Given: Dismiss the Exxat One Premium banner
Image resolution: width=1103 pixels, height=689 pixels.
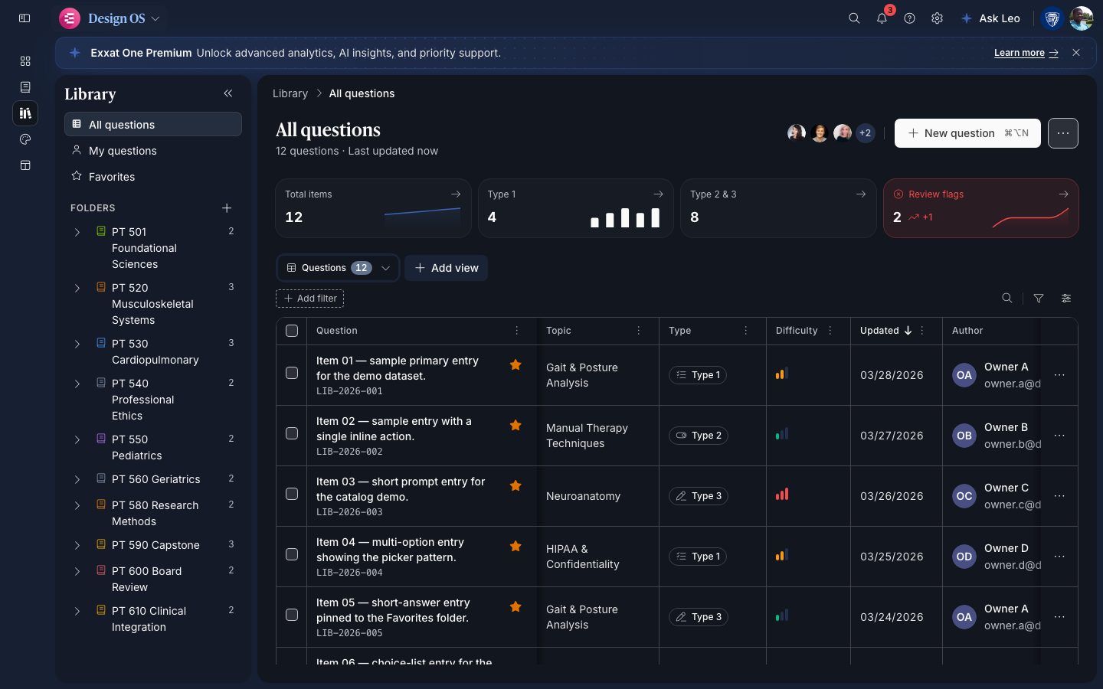Looking at the screenshot, I should point(1076,53).
